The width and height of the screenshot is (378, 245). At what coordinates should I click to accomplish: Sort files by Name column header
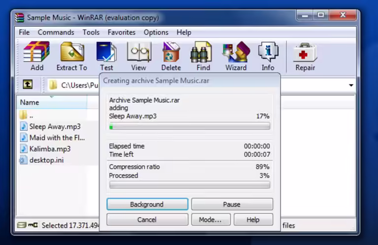52,102
